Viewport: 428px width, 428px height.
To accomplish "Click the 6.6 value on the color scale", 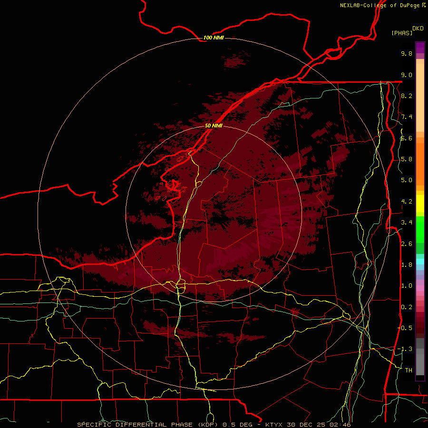I will (x=407, y=138).
